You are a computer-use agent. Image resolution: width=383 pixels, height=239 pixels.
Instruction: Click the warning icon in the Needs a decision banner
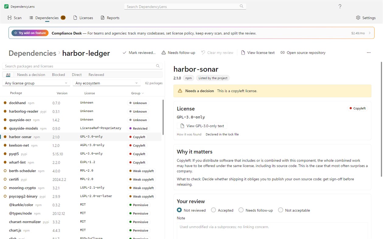(x=180, y=91)
